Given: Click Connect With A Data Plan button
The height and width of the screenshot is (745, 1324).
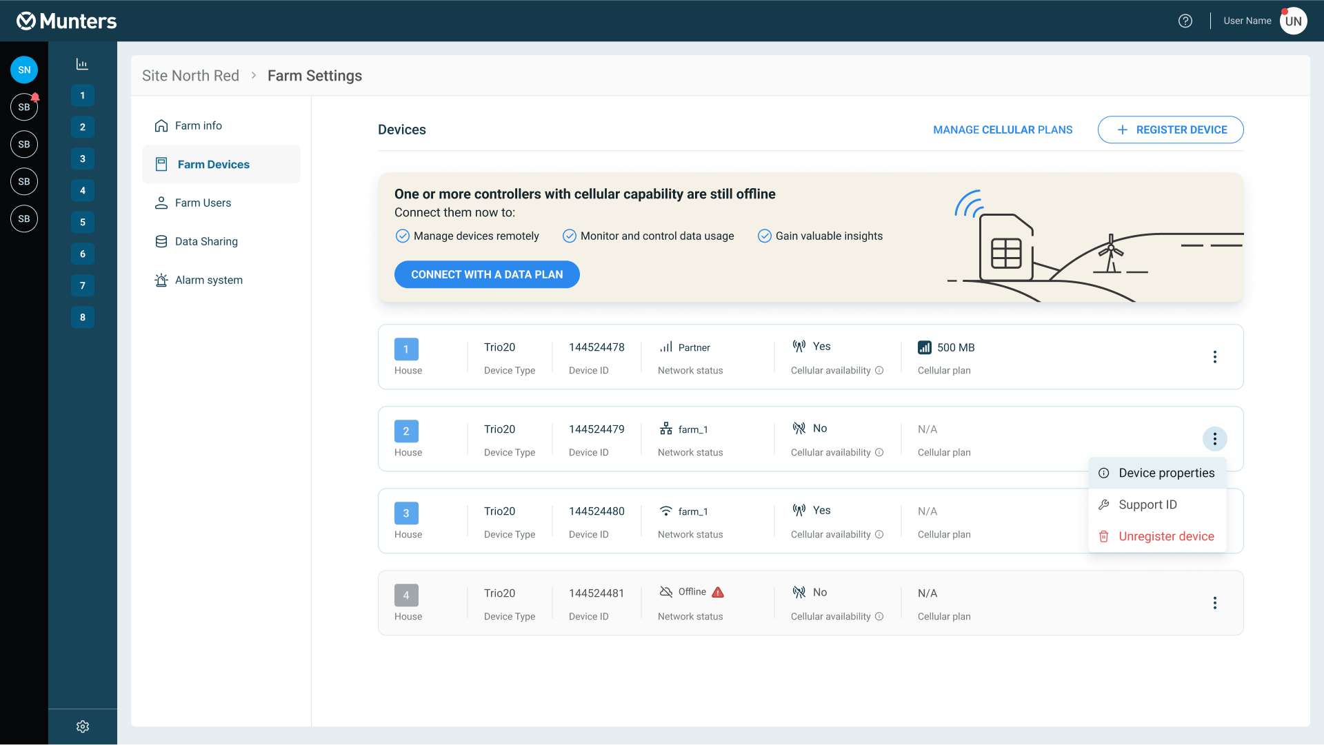Looking at the screenshot, I should (x=487, y=274).
